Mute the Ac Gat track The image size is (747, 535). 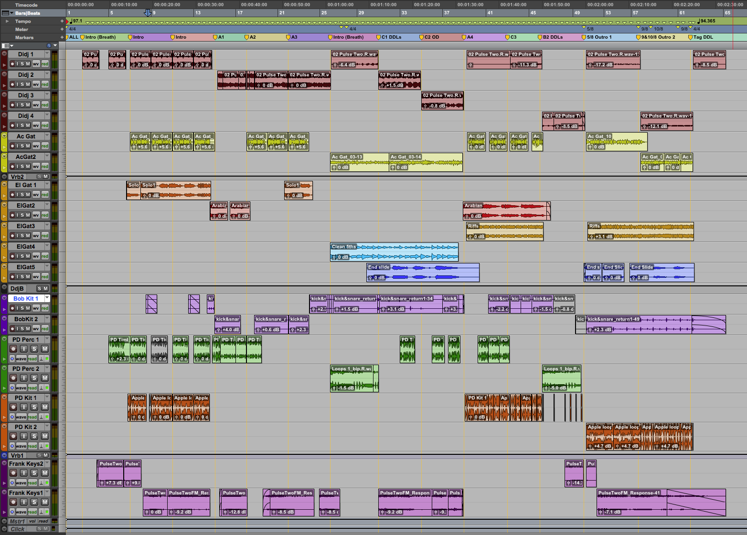28,146
